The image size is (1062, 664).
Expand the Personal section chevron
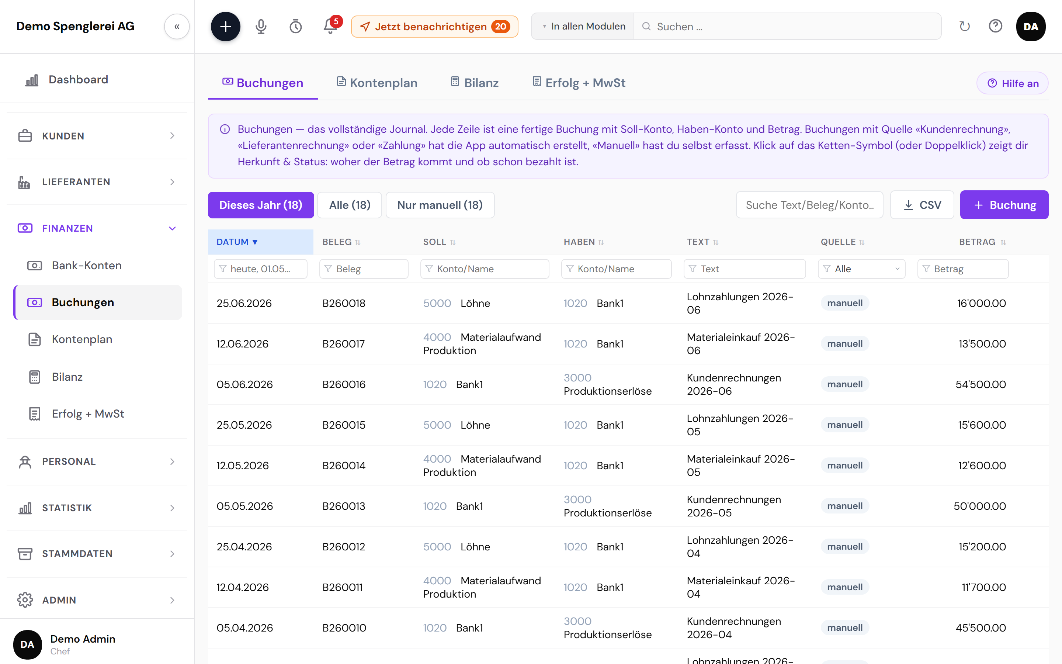[x=172, y=461]
